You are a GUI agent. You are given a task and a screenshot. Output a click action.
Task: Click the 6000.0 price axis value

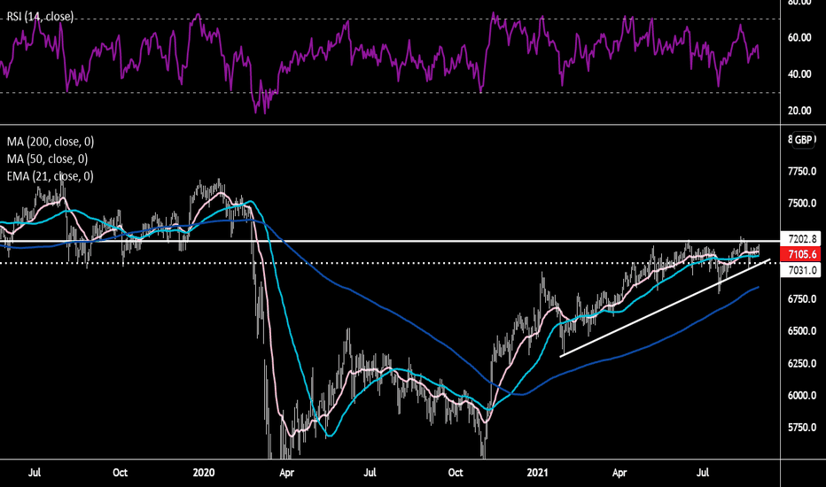coord(802,396)
